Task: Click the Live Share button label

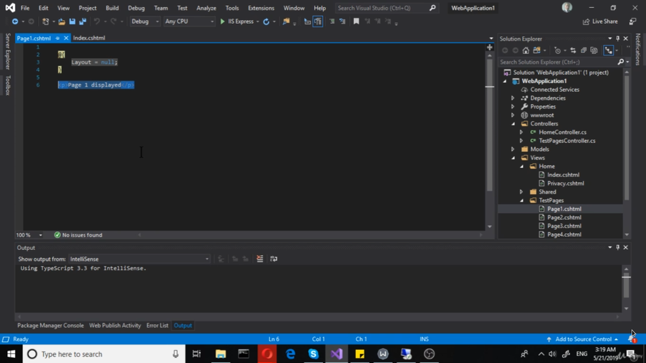Action: pyautogui.click(x=605, y=21)
